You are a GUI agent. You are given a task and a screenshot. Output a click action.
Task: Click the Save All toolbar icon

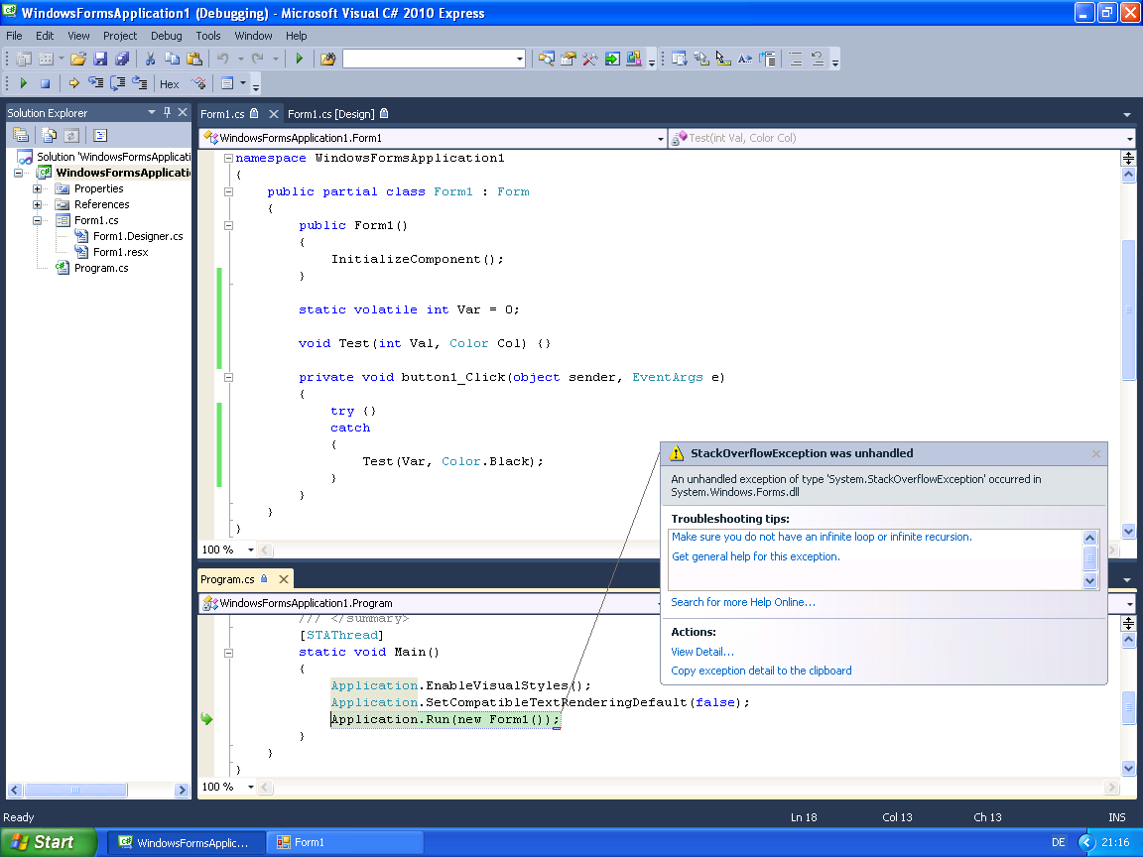tap(122, 60)
